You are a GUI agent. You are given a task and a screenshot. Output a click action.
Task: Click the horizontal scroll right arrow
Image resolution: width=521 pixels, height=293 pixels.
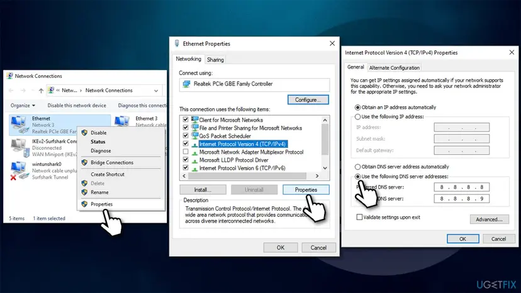317,175
